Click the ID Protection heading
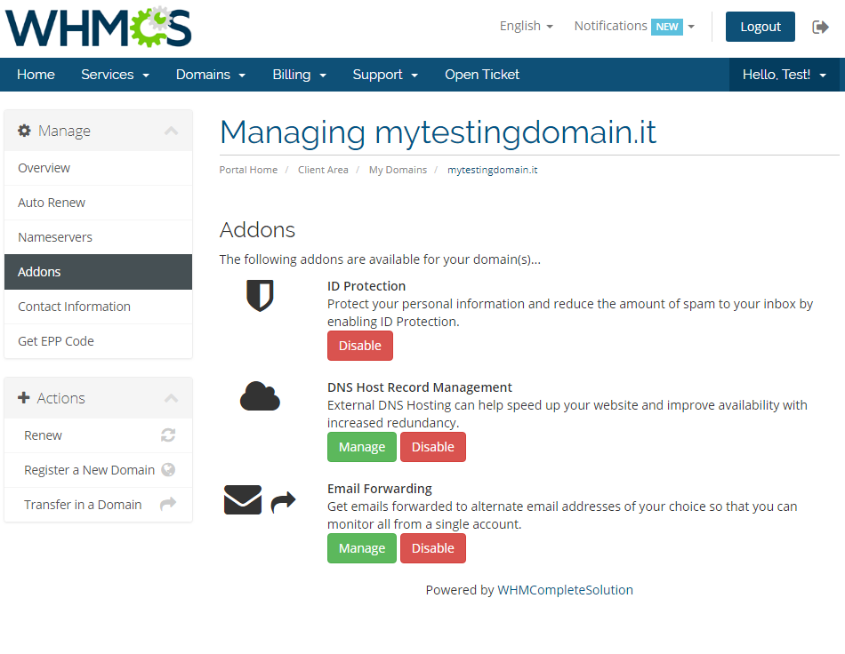The width and height of the screenshot is (845, 654). pos(366,286)
